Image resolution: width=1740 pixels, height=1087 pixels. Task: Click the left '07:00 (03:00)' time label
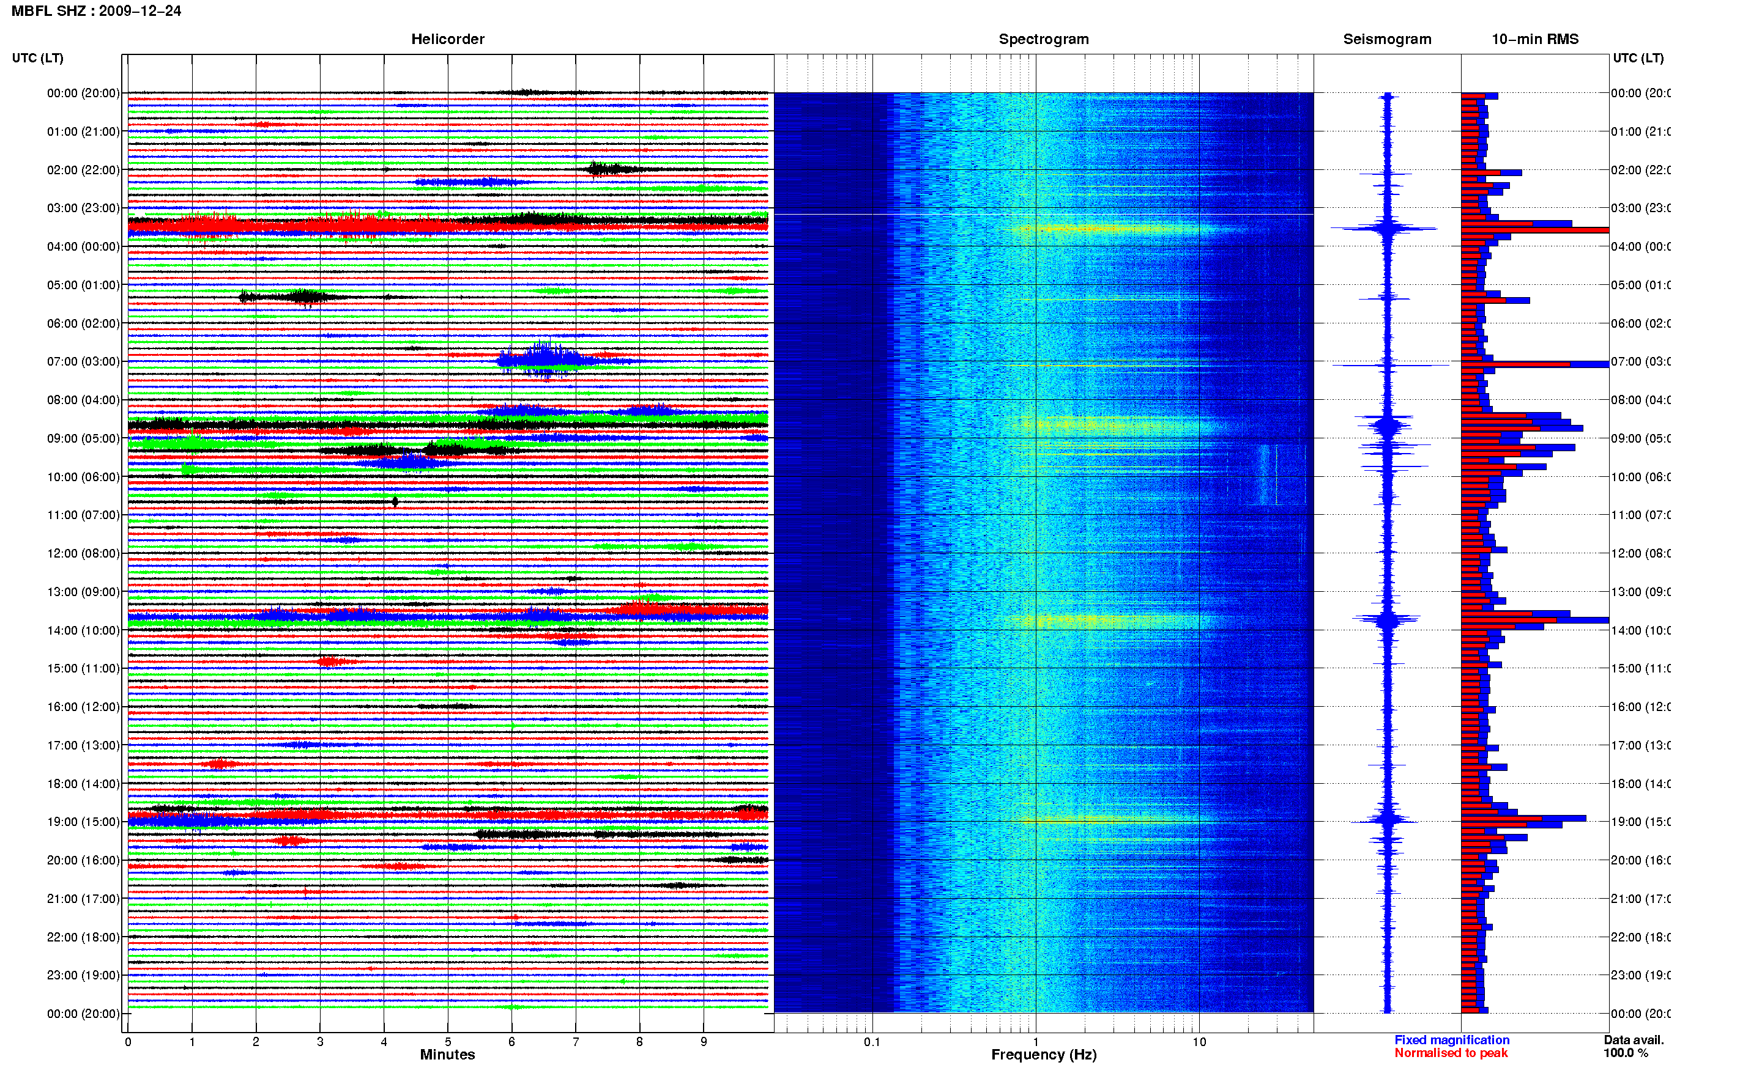(83, 361)
